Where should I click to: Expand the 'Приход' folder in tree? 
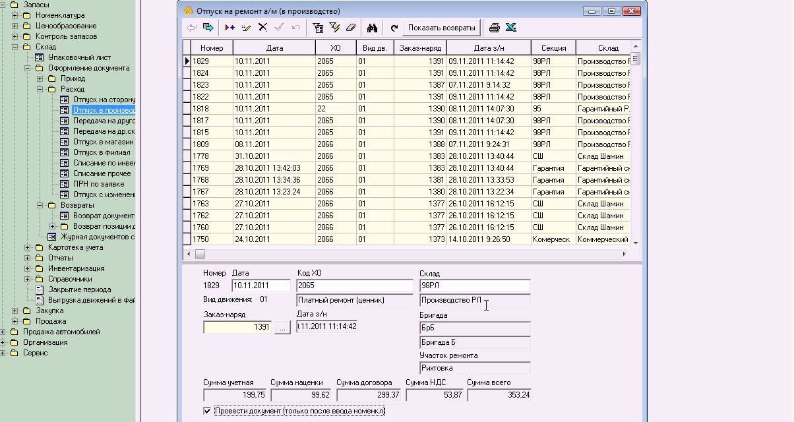pos(40,78)
